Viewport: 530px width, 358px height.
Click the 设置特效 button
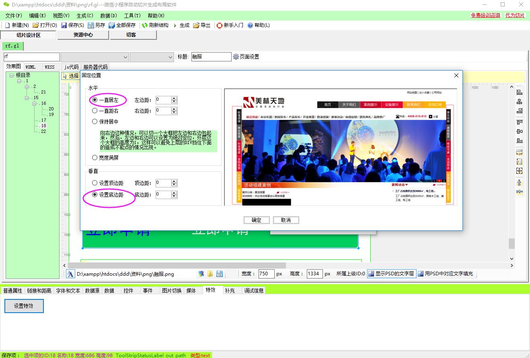click(24, 306)
